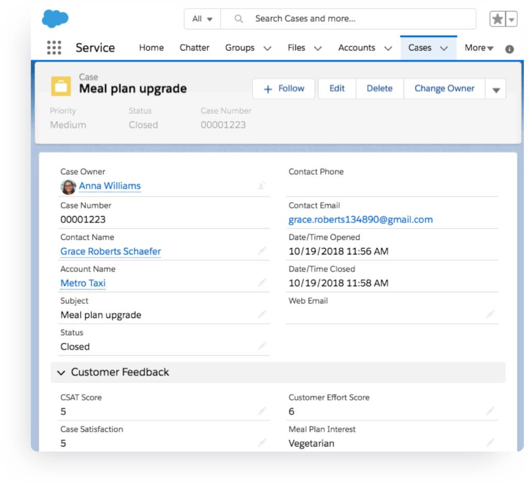
Task: Open more case actions dropdown arrow
Action: click(495, 89)
